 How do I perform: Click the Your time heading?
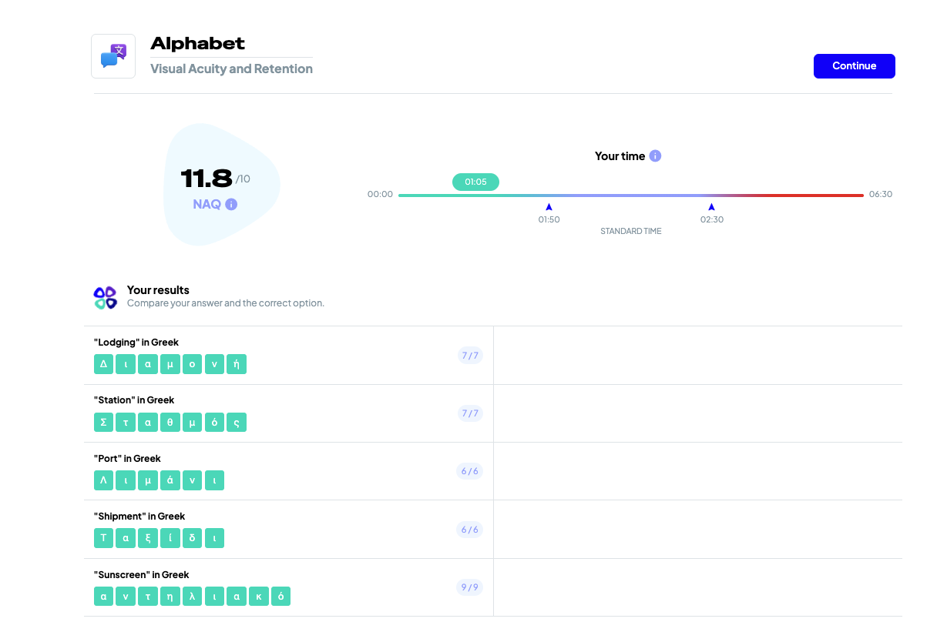tap(620, 155)
